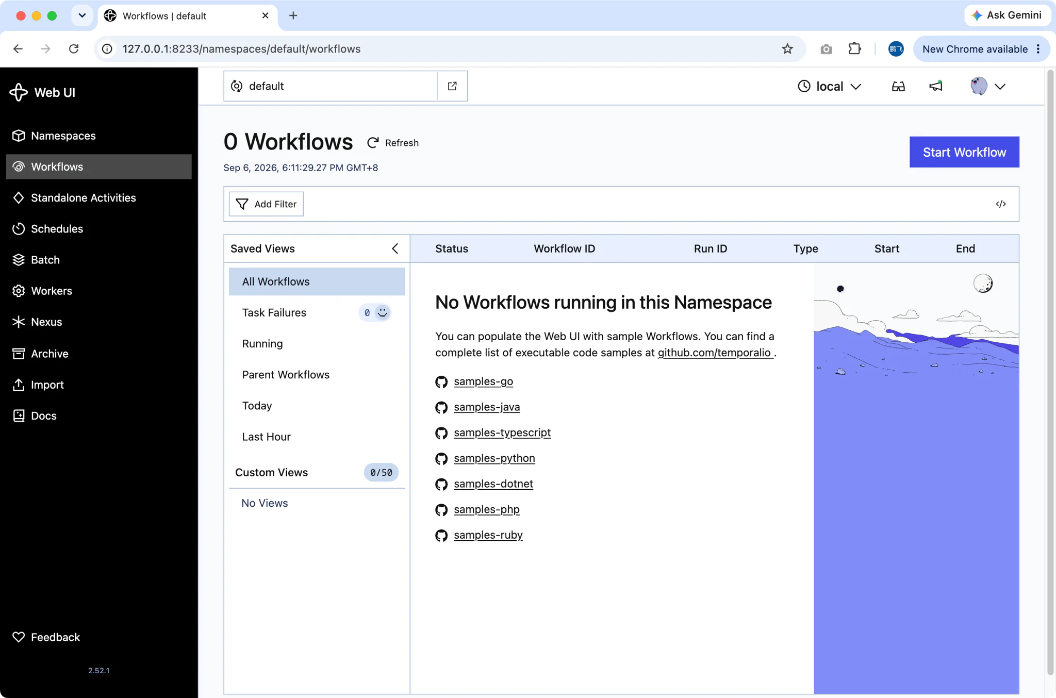Screen dimensions: 1056x698
Task: Open the Chrome extensions puzzle icon
Action: [854, 49]
